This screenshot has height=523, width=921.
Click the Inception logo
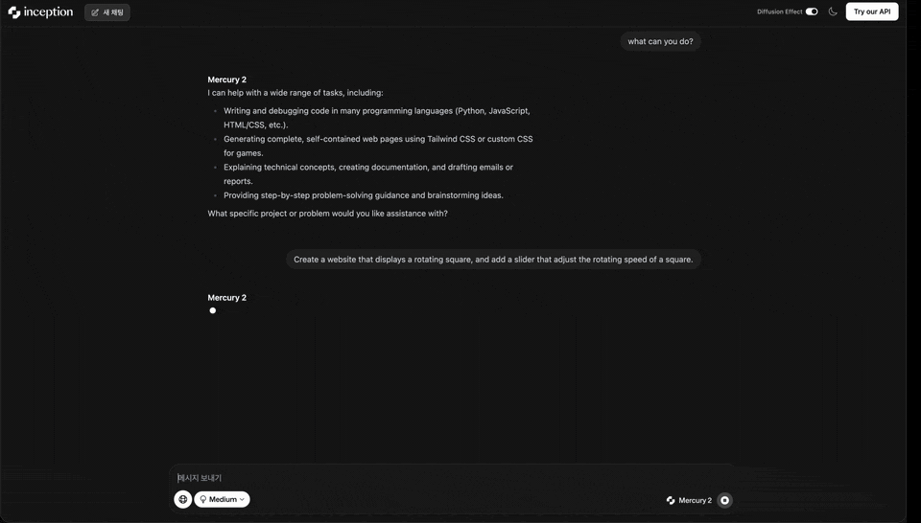tap(40, 12)
